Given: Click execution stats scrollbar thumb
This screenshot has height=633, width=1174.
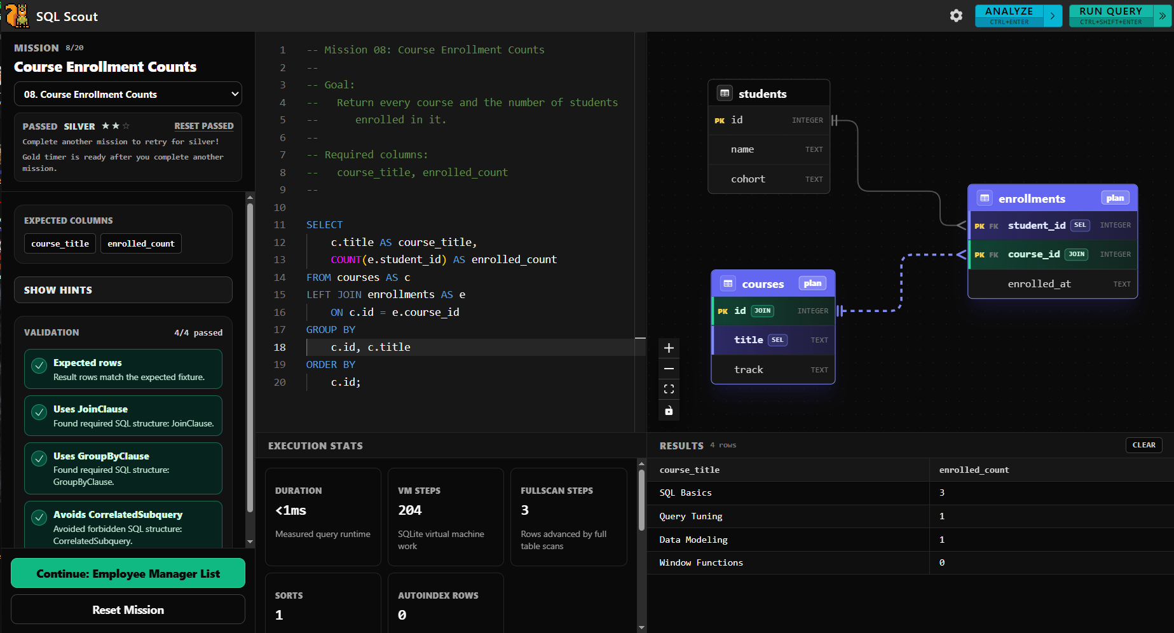Looking at the screenshot, I should pyautogui.click(x=641, y=500).
